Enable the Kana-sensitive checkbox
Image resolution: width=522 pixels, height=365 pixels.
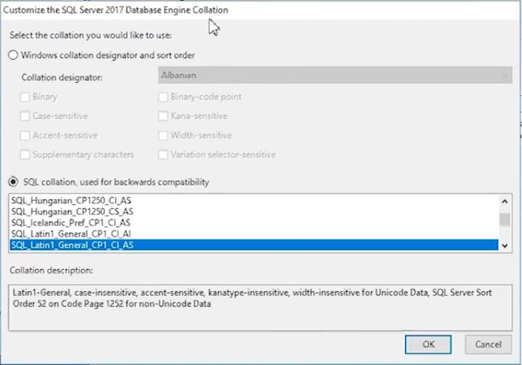(163, 116)
